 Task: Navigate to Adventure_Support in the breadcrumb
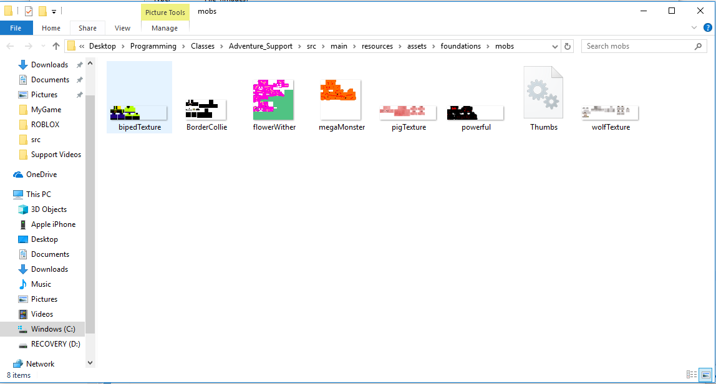click(260, 46)
